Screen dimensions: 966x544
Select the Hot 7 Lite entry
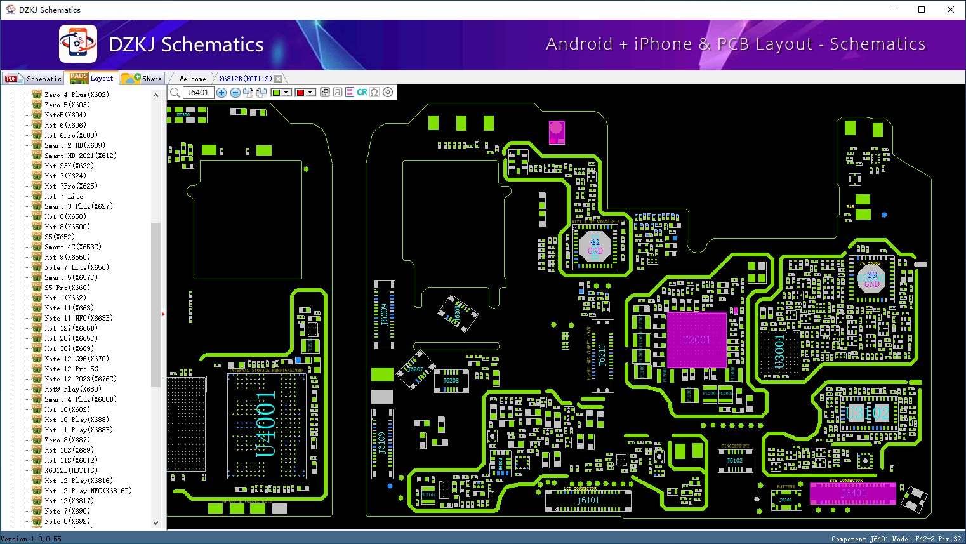[63, 196]
